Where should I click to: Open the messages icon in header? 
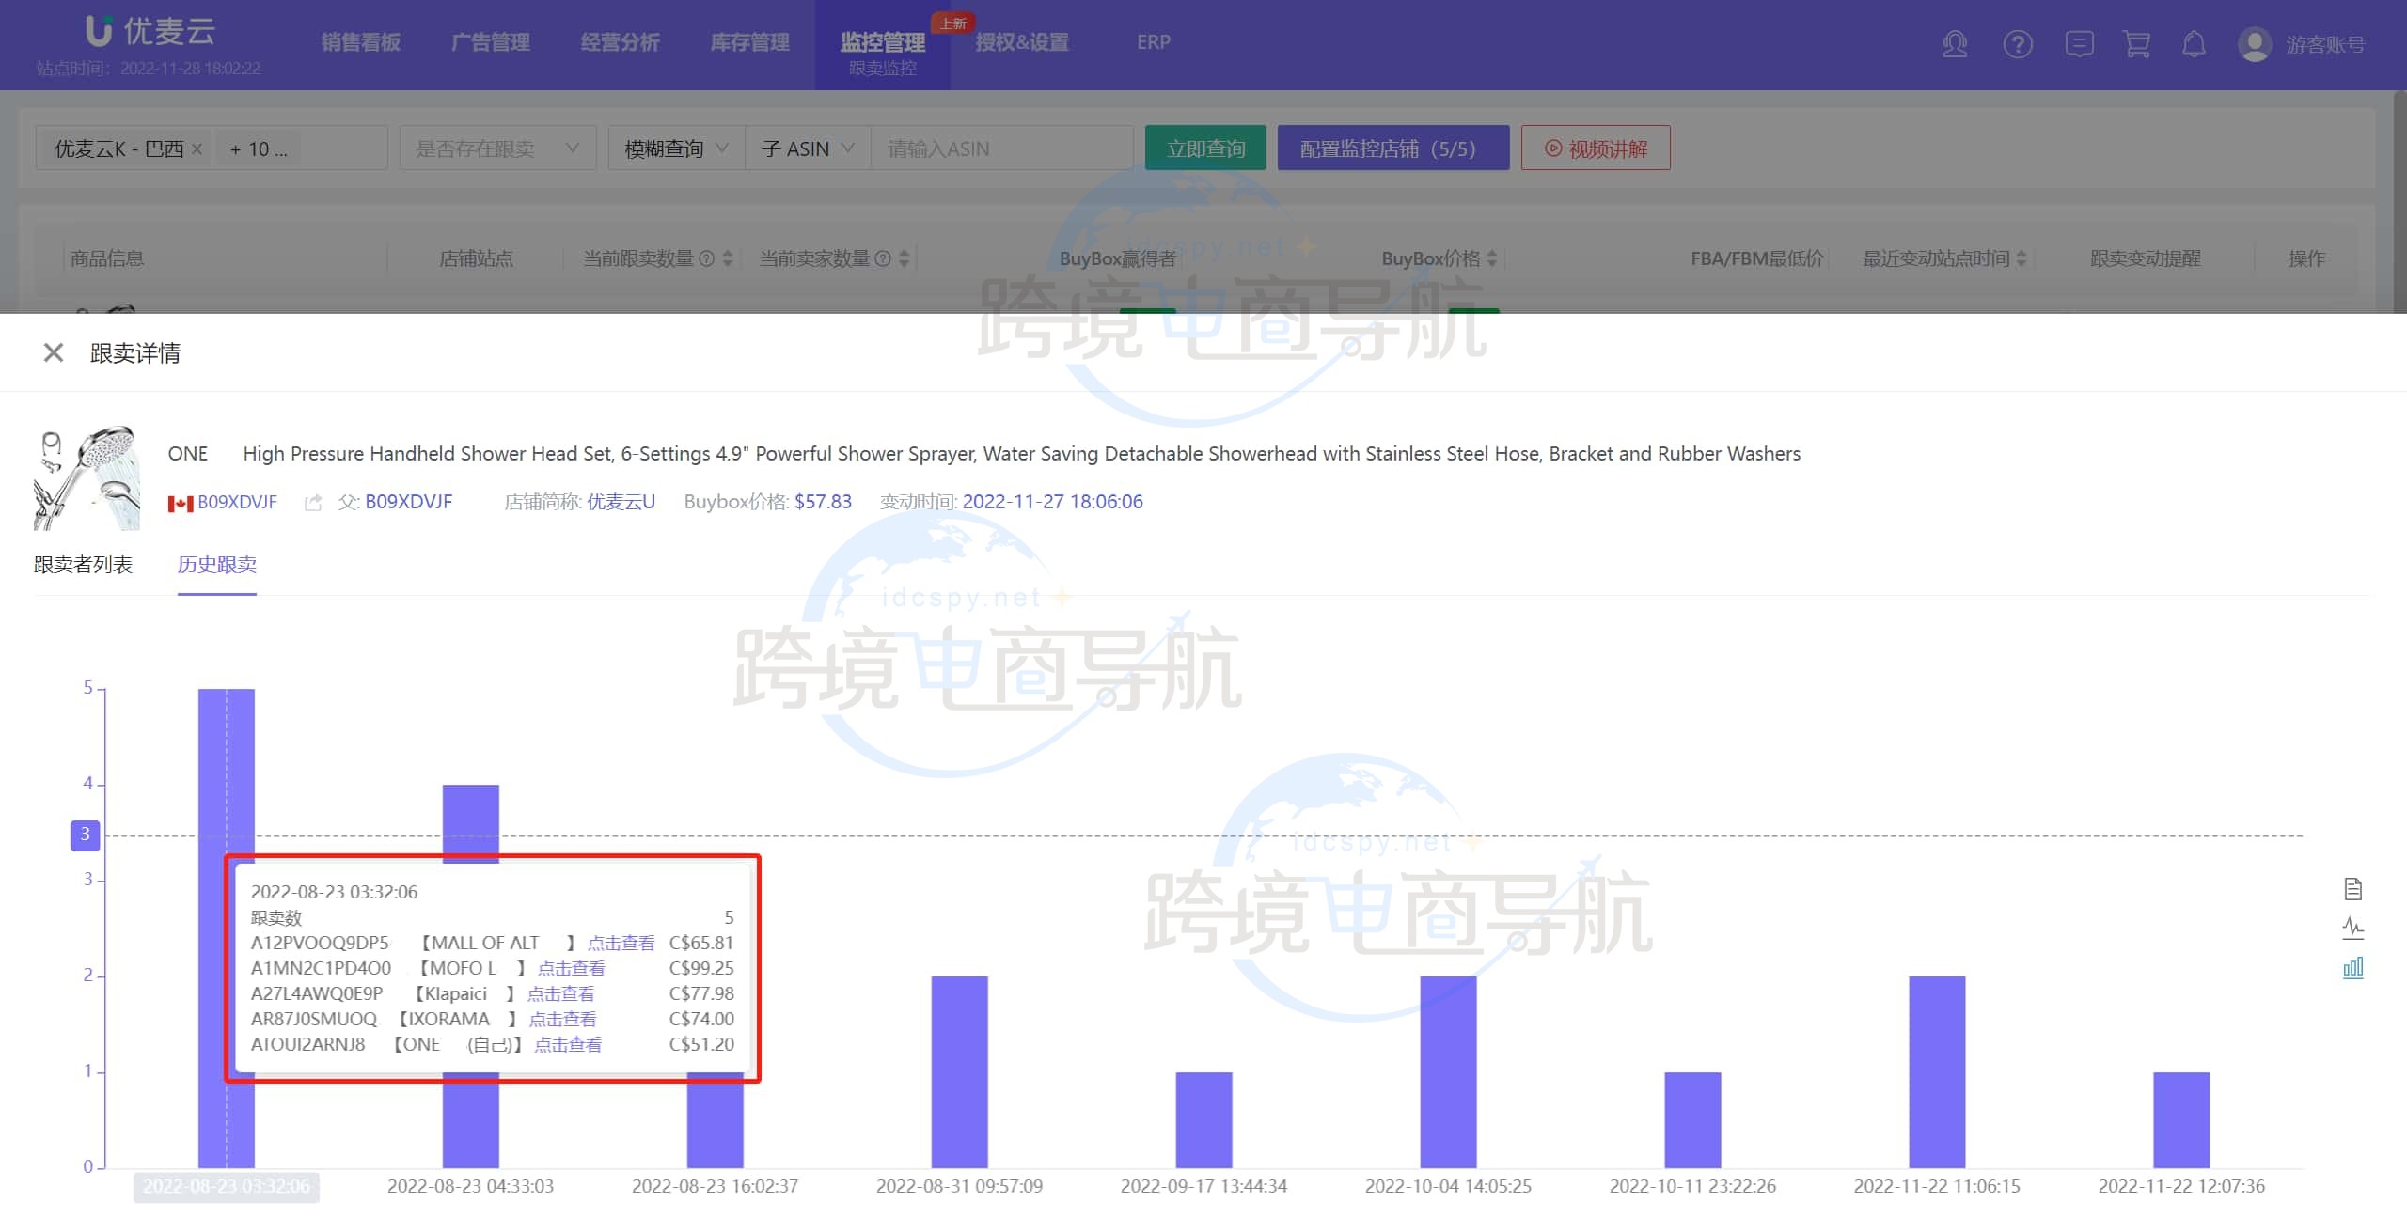point(2079,44)
